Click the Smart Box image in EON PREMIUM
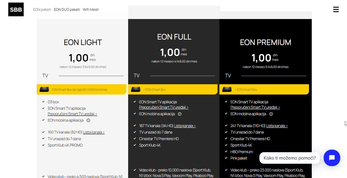Screen dimensions: 347x178 [x=227, y=89]
